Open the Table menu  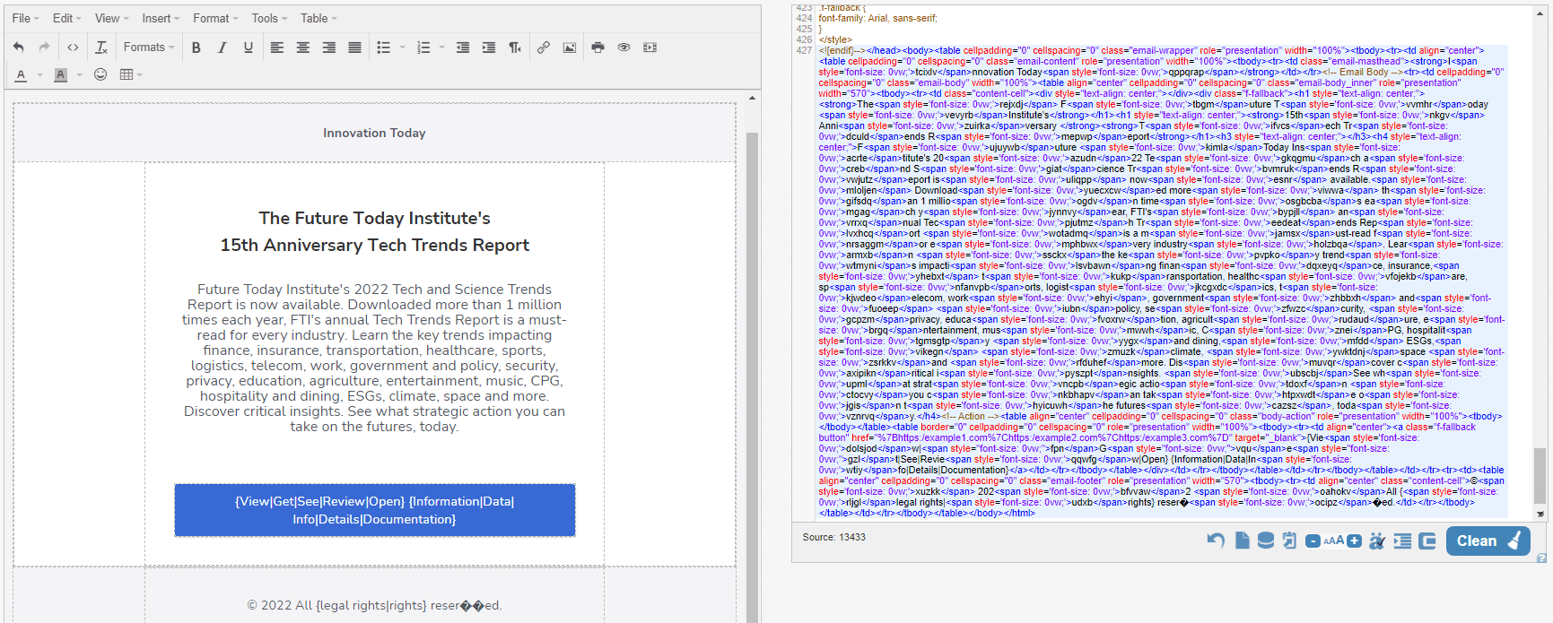tap(318, 18)
